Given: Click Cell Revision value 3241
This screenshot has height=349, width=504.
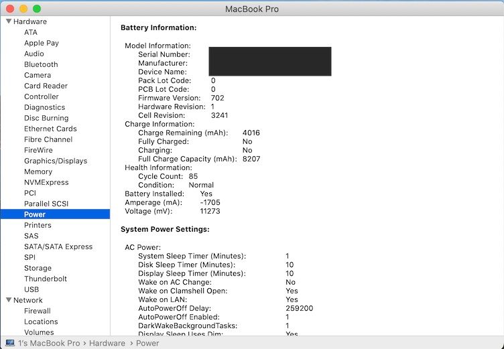Looking at the screenshot, I should 220,115.
